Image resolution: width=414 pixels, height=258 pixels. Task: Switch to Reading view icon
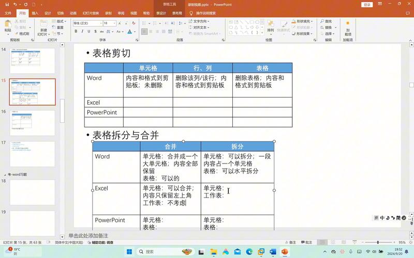coord(344,242)
